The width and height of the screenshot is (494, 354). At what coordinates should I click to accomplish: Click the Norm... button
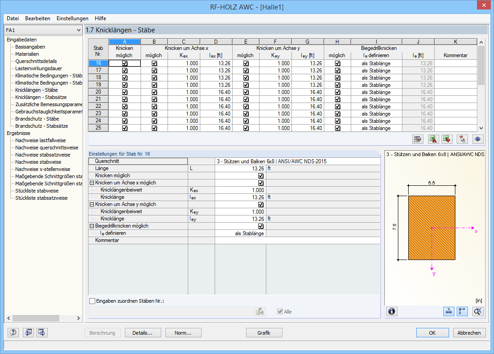(183, 332)
